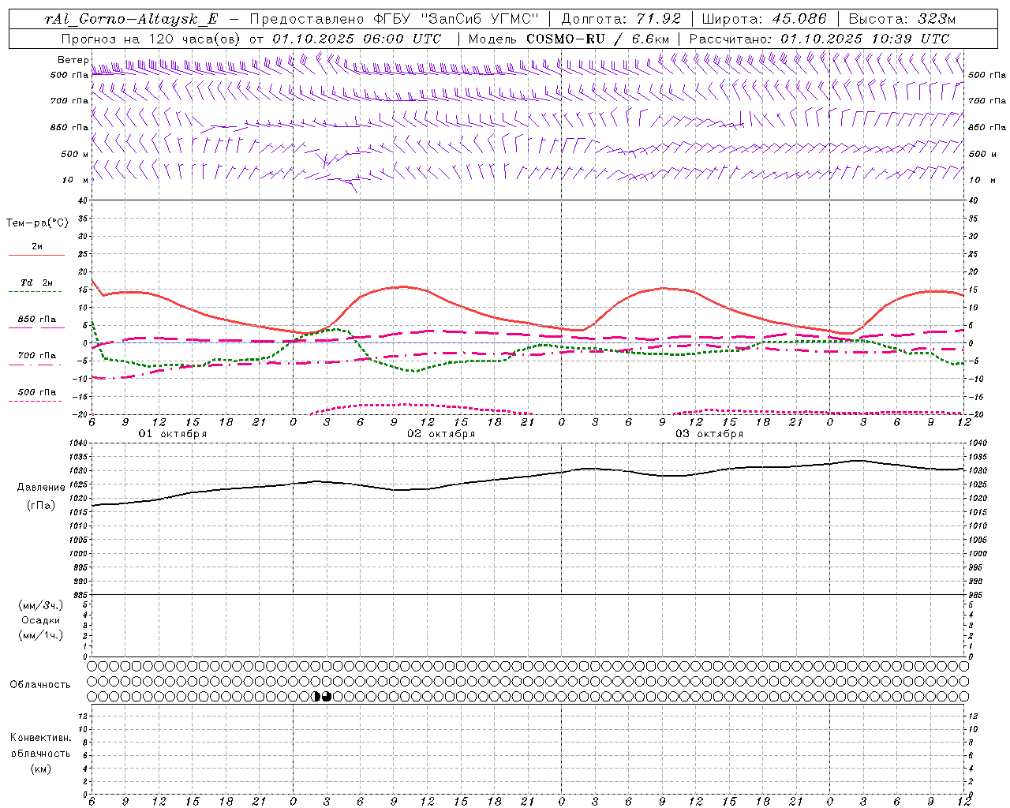Click the Облачность cloudiness label

point(40,684)
